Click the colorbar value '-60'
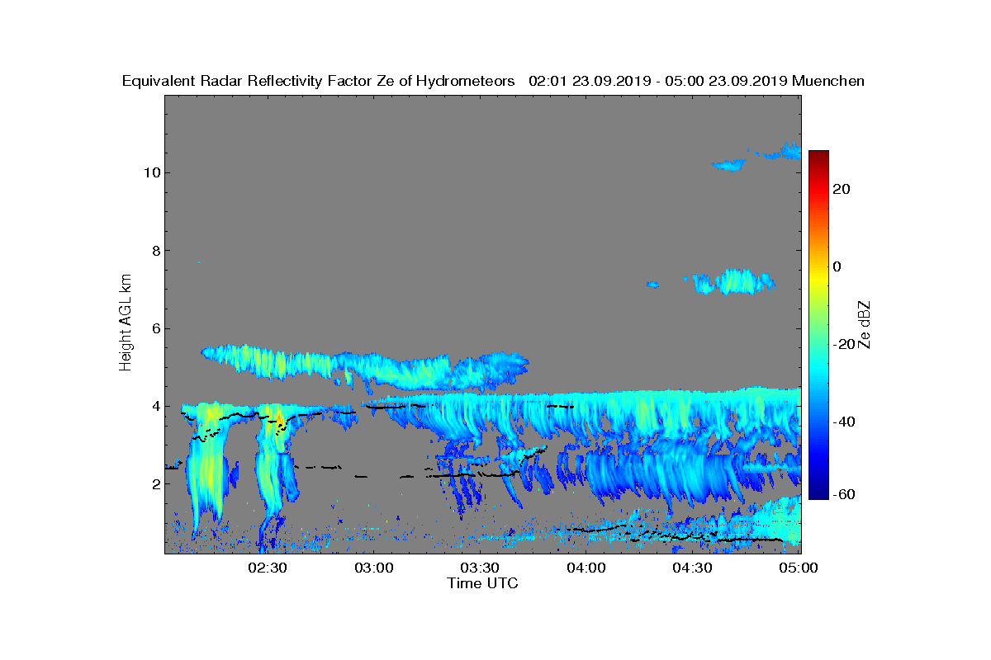 point(845,495)
